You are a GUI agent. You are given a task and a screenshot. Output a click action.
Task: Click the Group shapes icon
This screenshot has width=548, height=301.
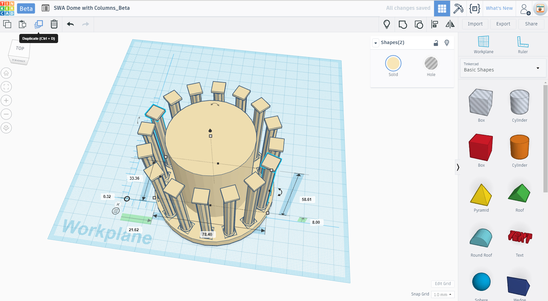(403, 24)
